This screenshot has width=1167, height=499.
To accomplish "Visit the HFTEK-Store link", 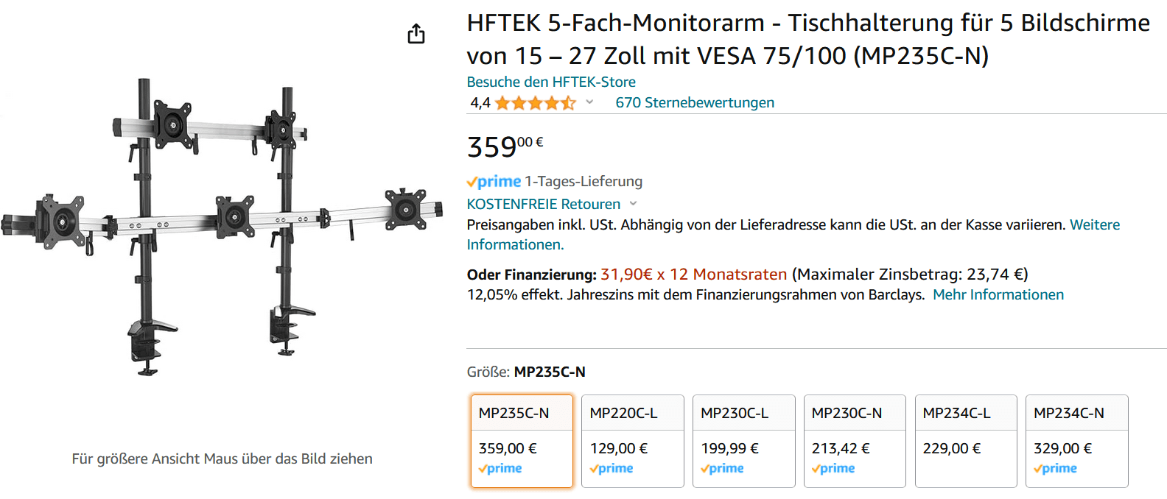I will tap(551, 82).
